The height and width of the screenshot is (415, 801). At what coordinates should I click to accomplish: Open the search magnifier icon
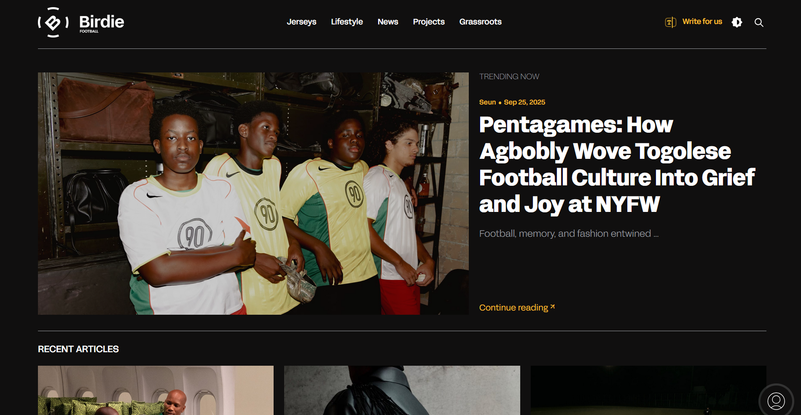759,22
